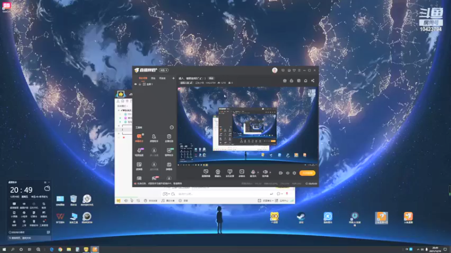
Task: Switch to the third scene tab
Action: 162,78
